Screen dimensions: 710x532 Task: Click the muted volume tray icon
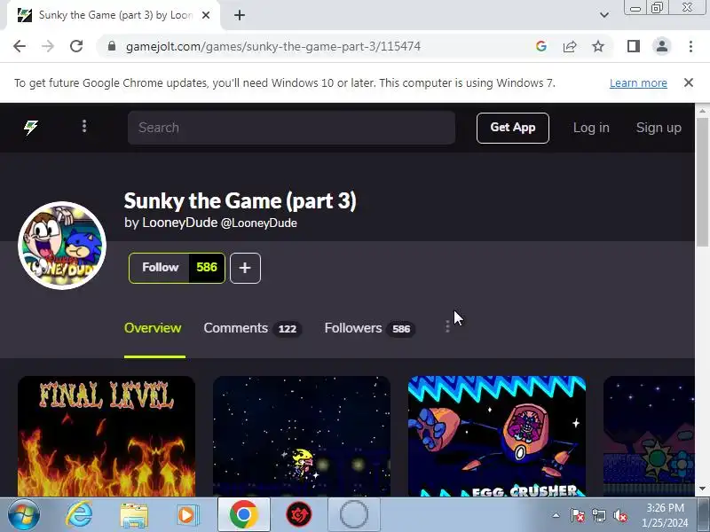click(x=619, y=515)
